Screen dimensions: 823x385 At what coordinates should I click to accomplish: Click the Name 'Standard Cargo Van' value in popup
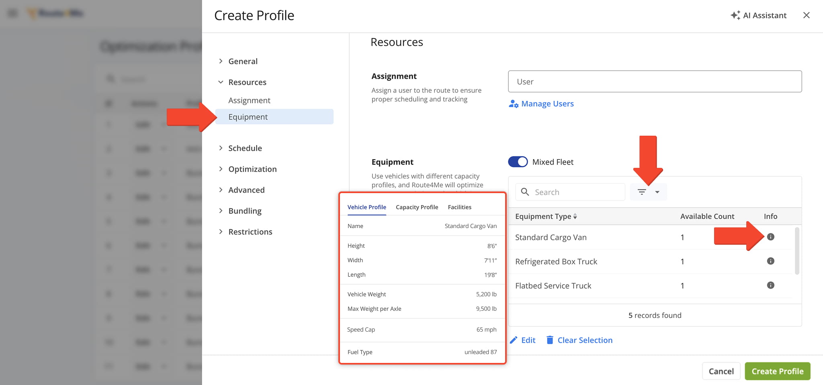click(471, 226)
